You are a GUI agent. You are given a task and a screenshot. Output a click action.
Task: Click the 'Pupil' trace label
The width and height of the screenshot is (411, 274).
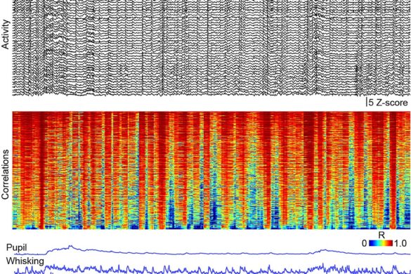[x=17, y=248]
